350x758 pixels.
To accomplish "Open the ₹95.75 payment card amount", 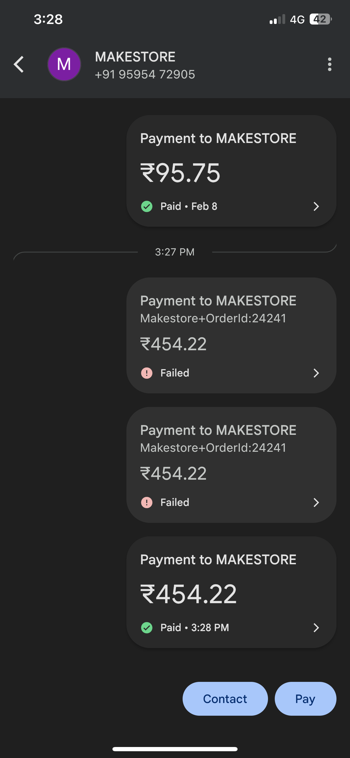I will 180,173.
